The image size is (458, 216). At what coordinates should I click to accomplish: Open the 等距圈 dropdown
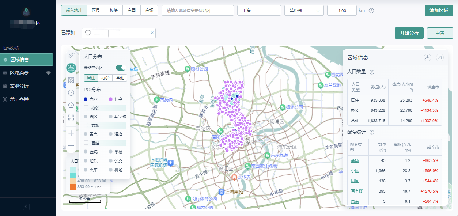click(x=304, y=11)
